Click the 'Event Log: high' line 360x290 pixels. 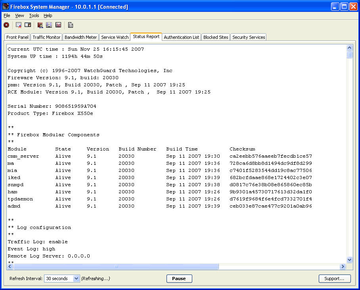(x=31, y=249)
